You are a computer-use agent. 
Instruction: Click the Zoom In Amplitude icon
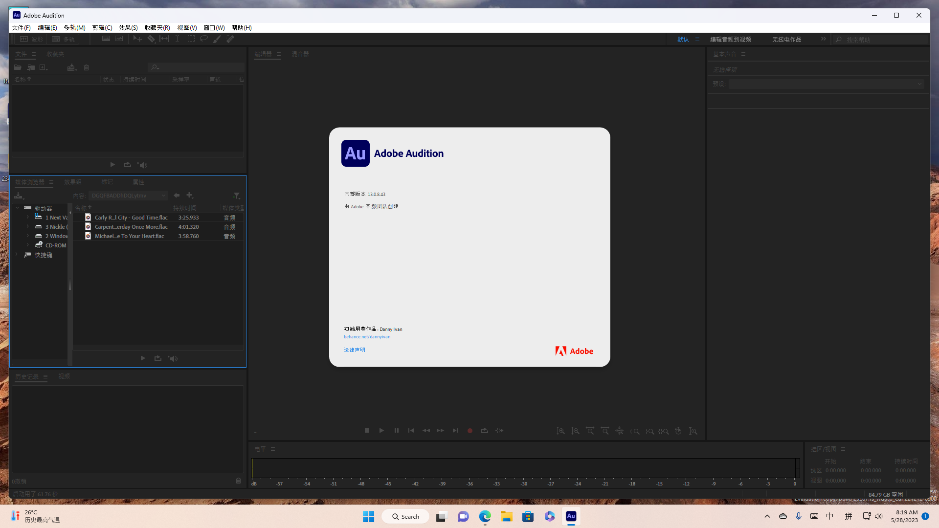pos(561,431)
